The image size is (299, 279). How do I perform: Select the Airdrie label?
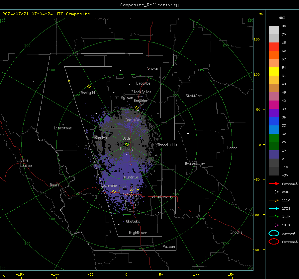[x=131, y=177]
